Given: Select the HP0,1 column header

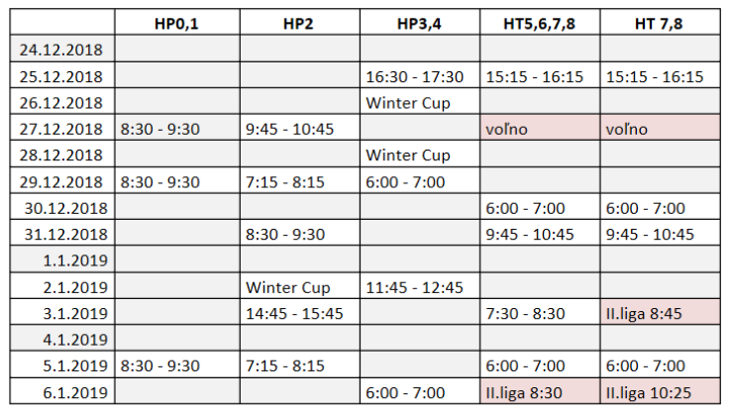Looking at the screenshot, I should 177,23.
